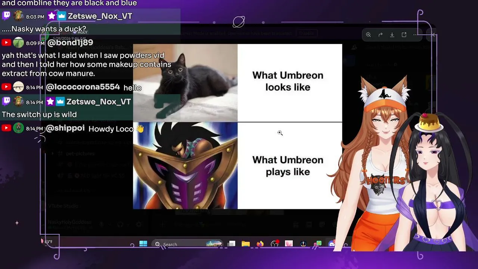Image resolution: width=478 pixels, height=269 pixels.
Task: Click the zoom magnifier icon in the image viewer toolbar
Action: (x=368, y=35)
